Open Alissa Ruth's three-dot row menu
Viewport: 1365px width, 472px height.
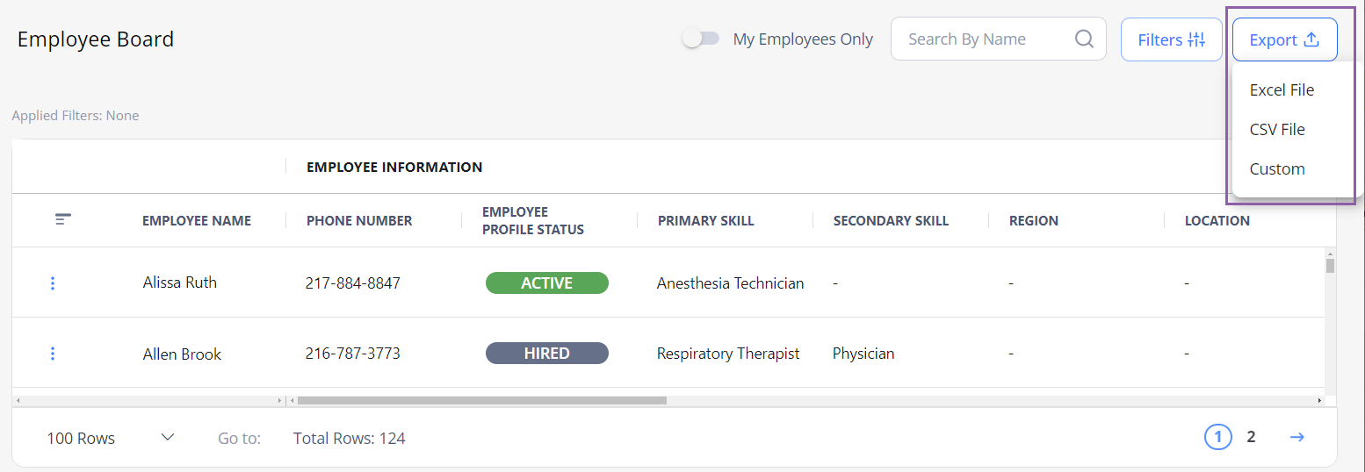point(53,283)
